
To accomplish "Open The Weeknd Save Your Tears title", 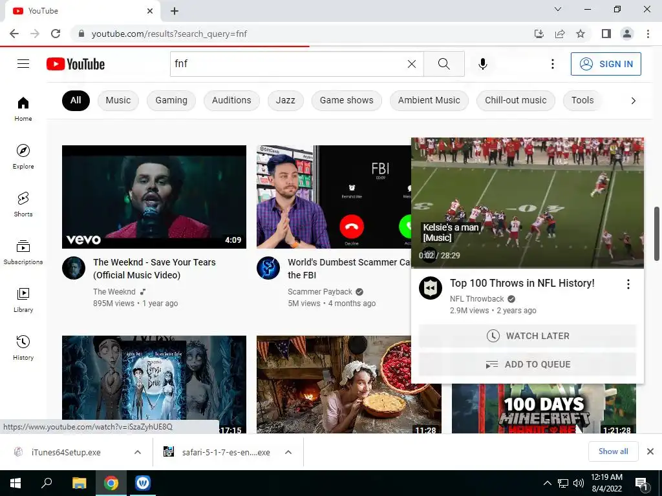I will (x=154, y=269).
